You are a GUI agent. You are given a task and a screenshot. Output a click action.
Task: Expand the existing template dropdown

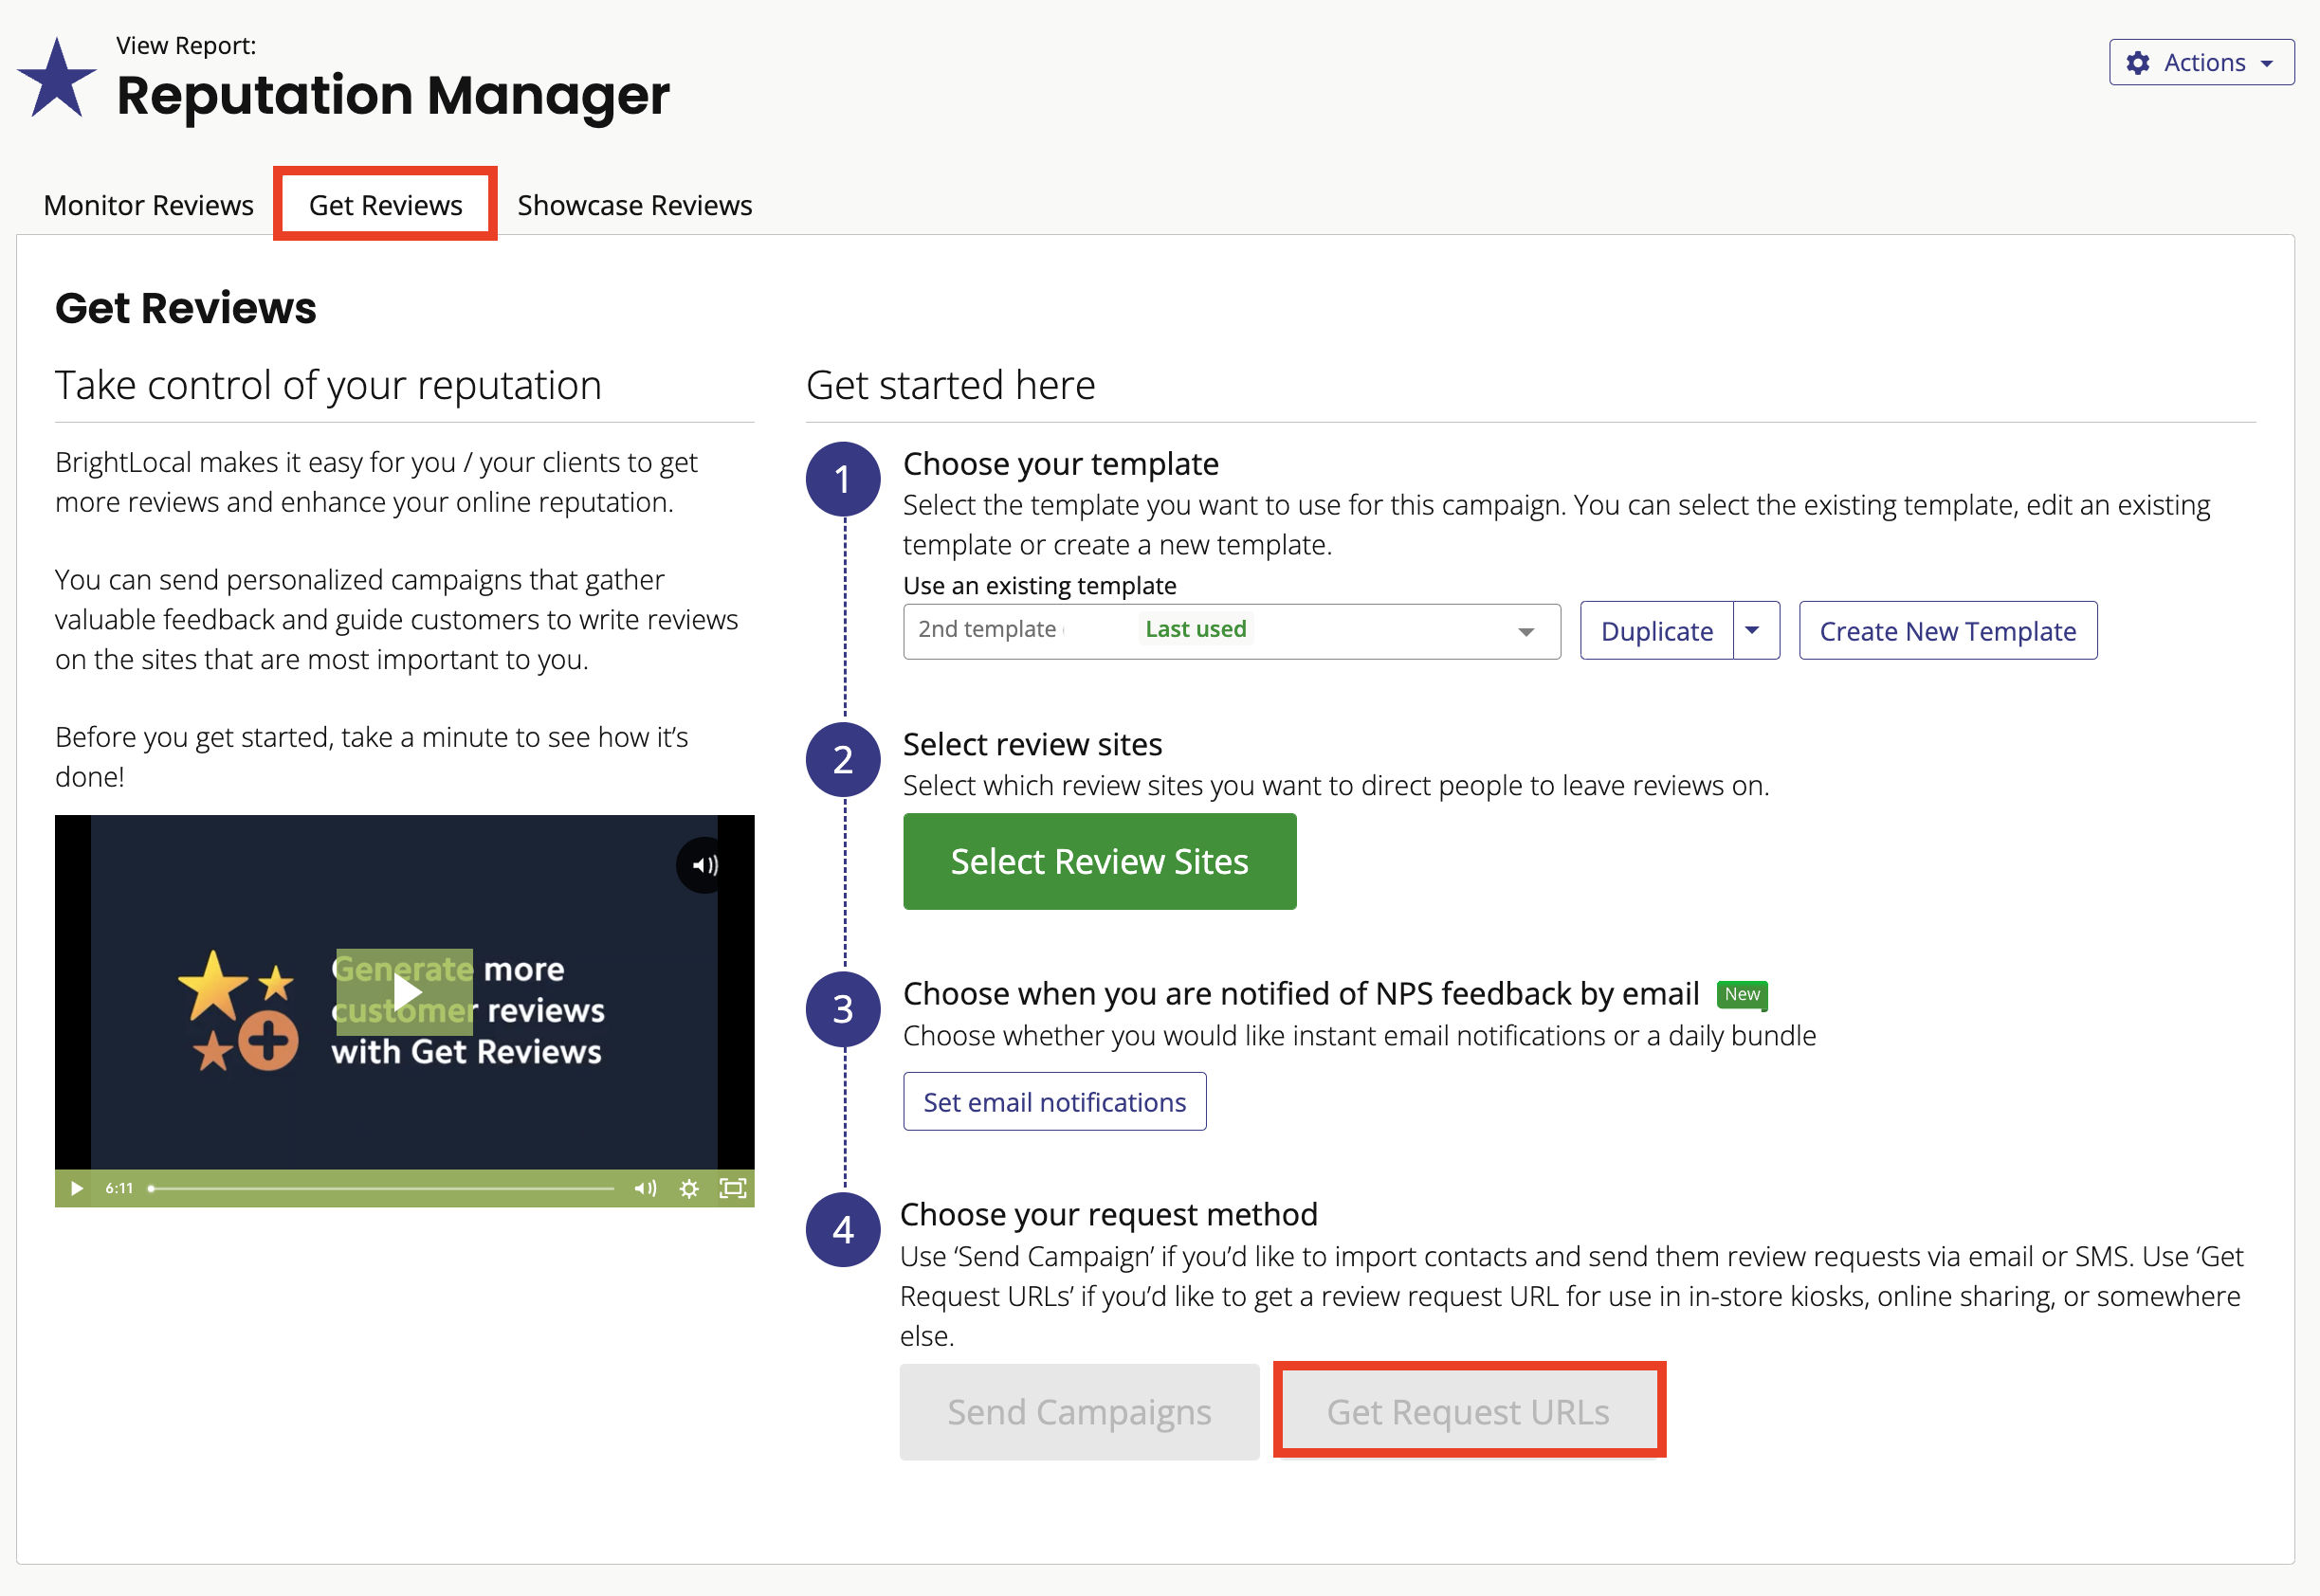click(x=1232, y=631)
